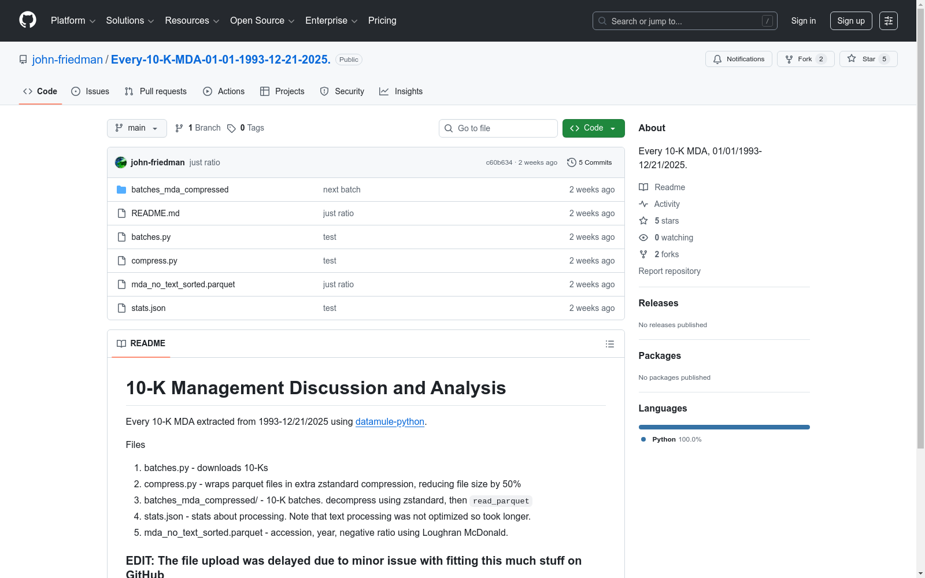Click the Python blue language dot
This screenshot has width=925, height=578.
click(643, 439)
